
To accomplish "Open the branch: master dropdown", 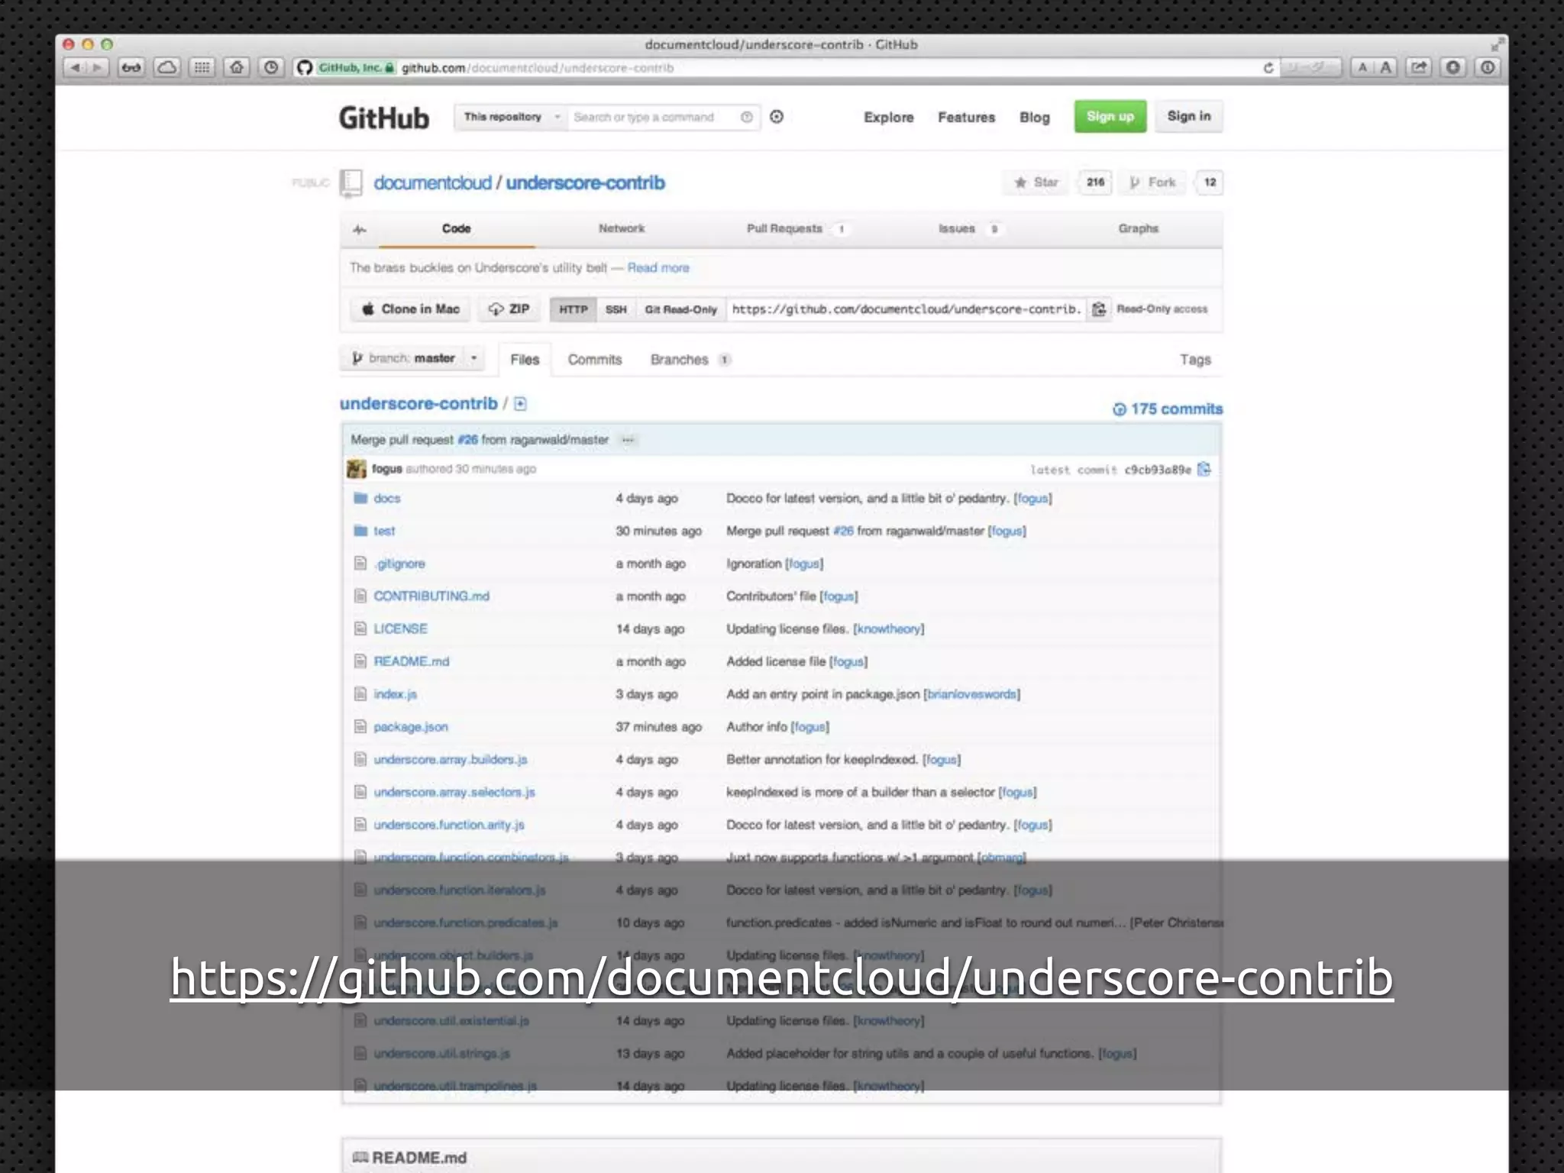I will 412,358.
